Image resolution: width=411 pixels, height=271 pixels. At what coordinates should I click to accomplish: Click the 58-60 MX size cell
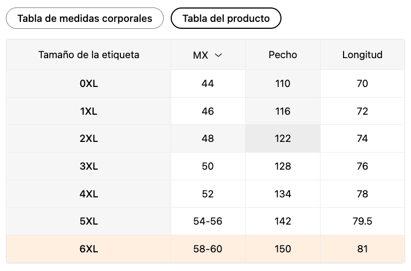pos(208,249)
